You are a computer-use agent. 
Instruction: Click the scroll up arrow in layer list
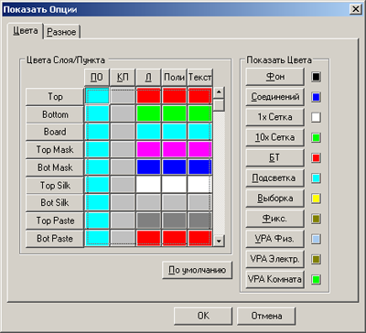(x=219, y=92)
